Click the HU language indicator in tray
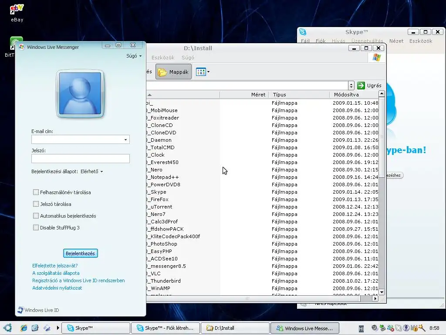 [361, 329]
